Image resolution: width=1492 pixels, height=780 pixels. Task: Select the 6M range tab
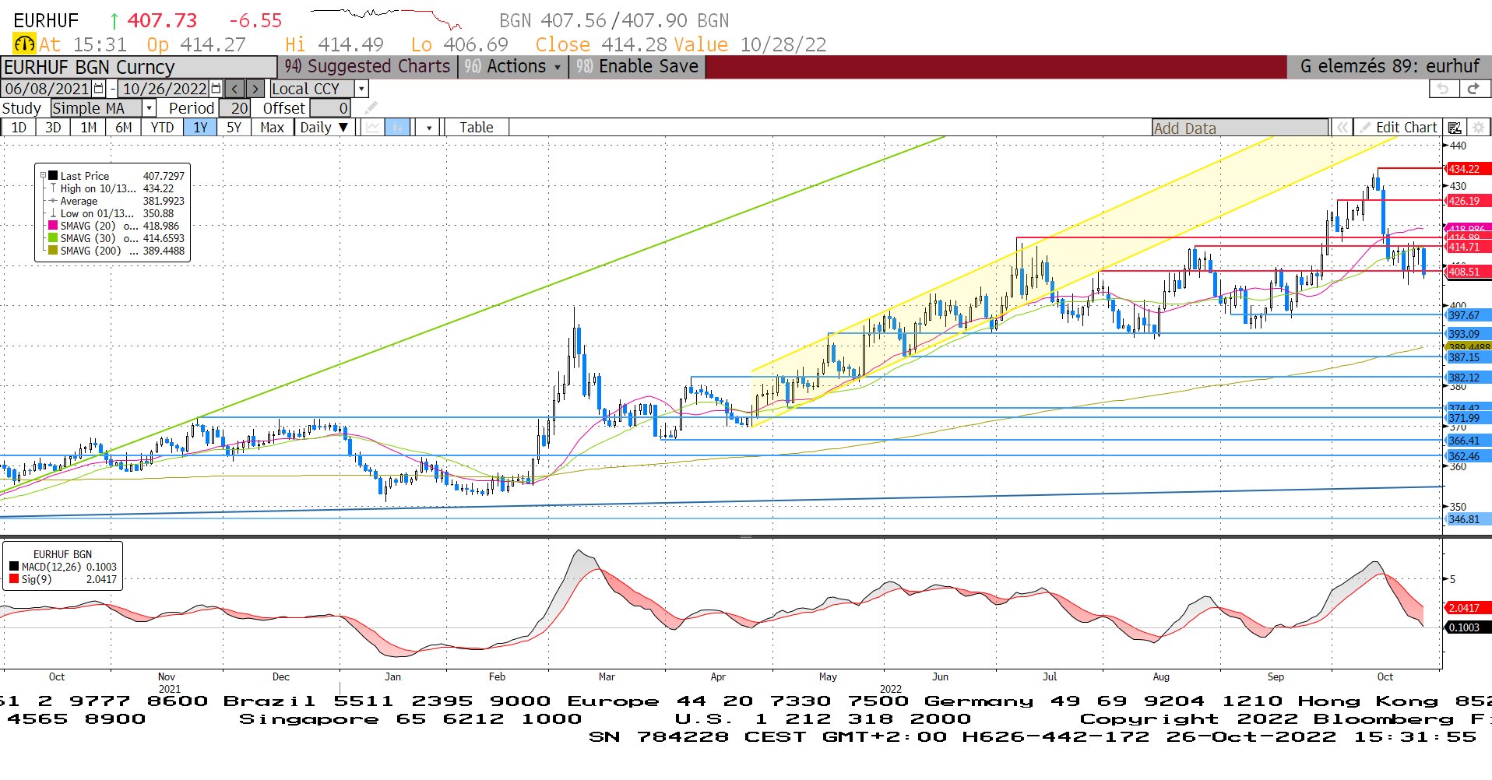click(x=123, y=128)
